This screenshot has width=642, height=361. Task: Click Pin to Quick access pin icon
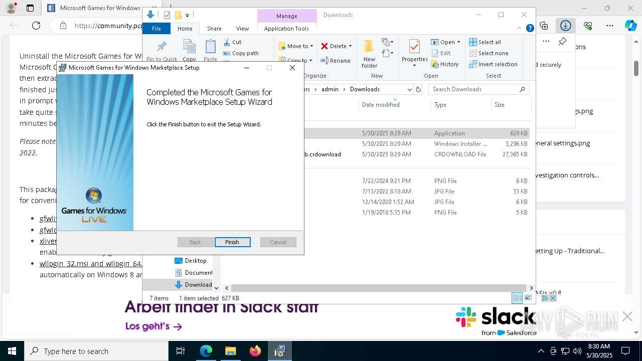162,47
